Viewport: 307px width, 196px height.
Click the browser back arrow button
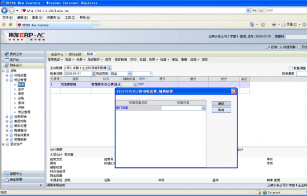5,10
